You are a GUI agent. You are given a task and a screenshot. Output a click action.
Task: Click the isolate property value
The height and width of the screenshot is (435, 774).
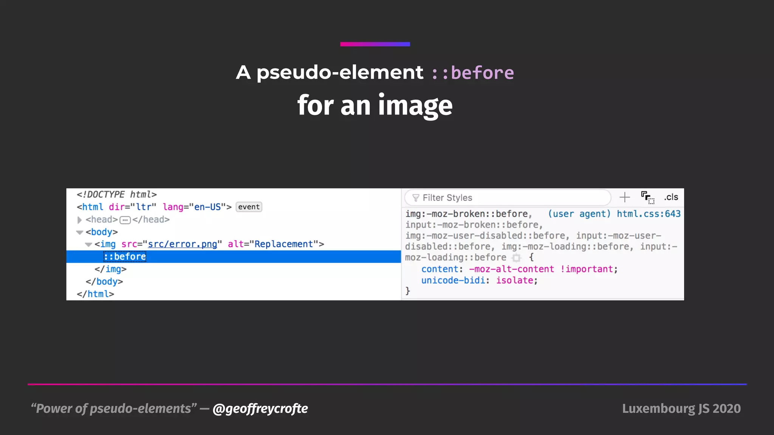(x=514, y=281)
